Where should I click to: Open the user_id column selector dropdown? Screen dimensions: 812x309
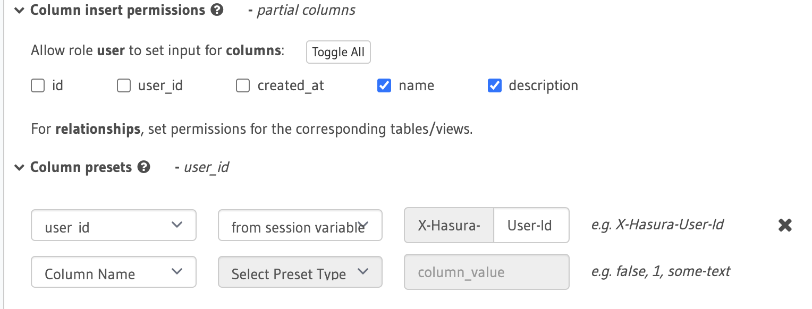coord(113,225)
